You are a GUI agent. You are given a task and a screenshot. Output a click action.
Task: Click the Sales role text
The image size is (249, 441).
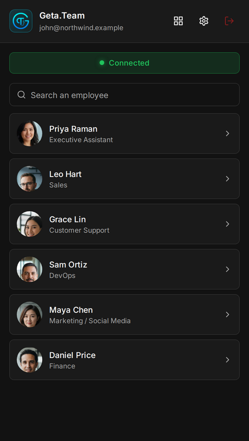[58, 185]
